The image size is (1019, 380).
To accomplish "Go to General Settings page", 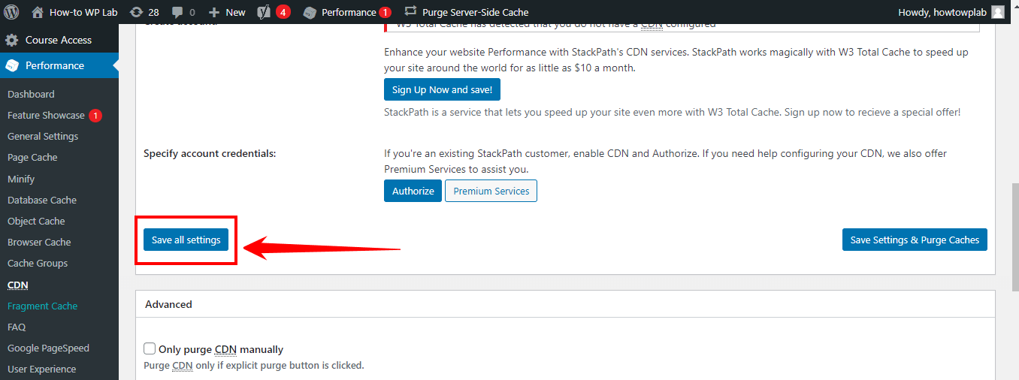I will pyautogui.click(x=43, y=136).
